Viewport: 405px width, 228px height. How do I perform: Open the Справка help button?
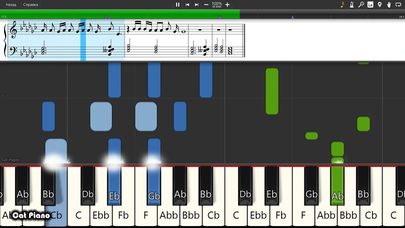click(31, 4)
